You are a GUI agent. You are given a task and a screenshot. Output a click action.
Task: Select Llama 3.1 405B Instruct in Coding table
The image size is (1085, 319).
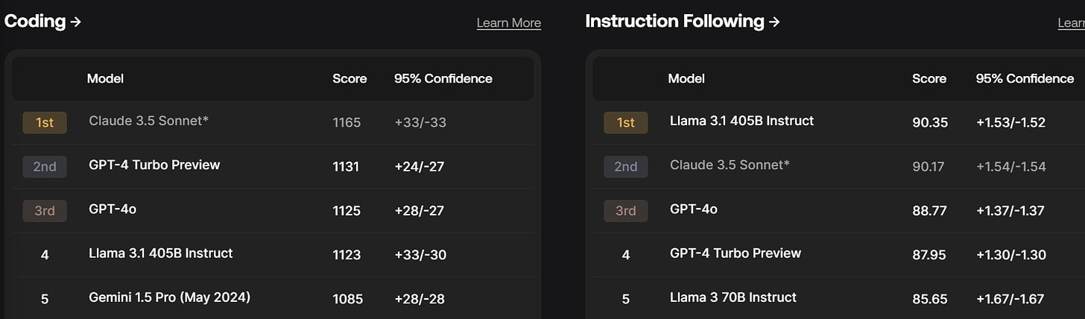pos(160,253)
